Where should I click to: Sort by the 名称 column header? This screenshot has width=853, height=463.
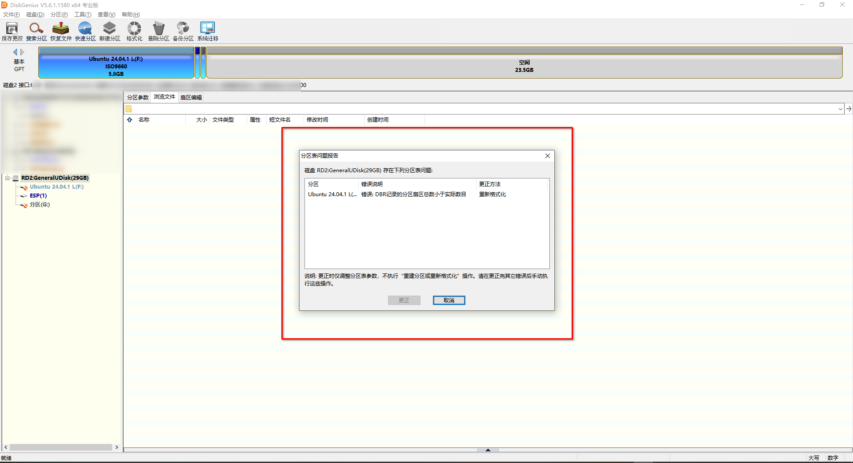pyautogui.click(x=160, y=120)
